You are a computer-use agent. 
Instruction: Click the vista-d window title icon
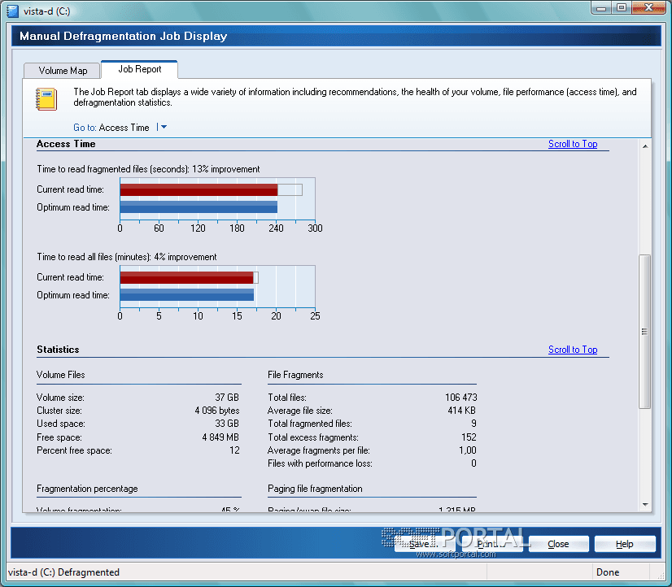click(13, 11)
